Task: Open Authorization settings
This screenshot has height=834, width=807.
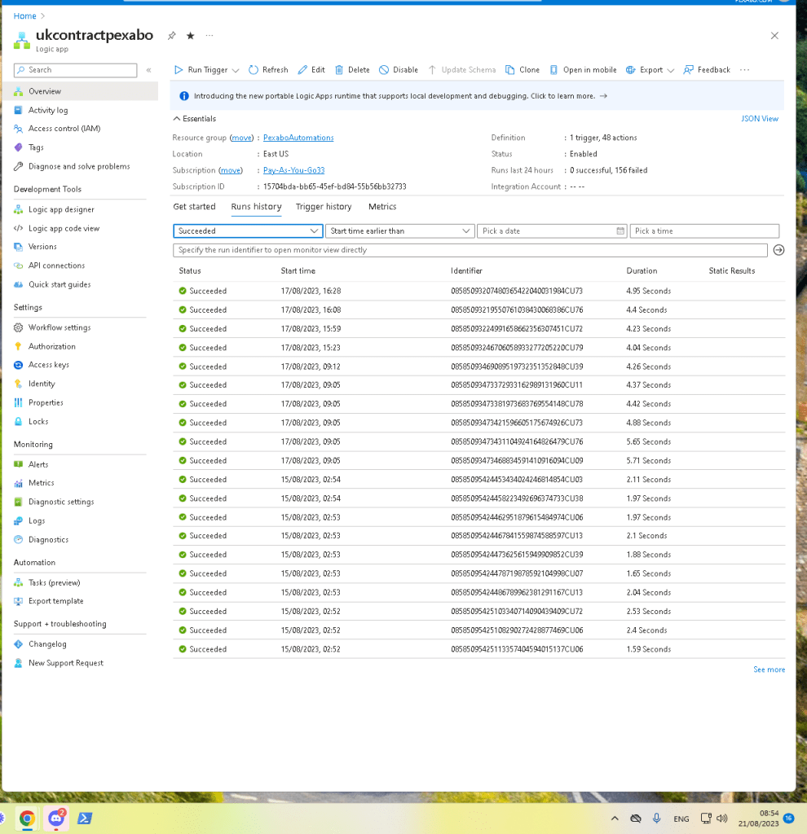Action: 51,346
